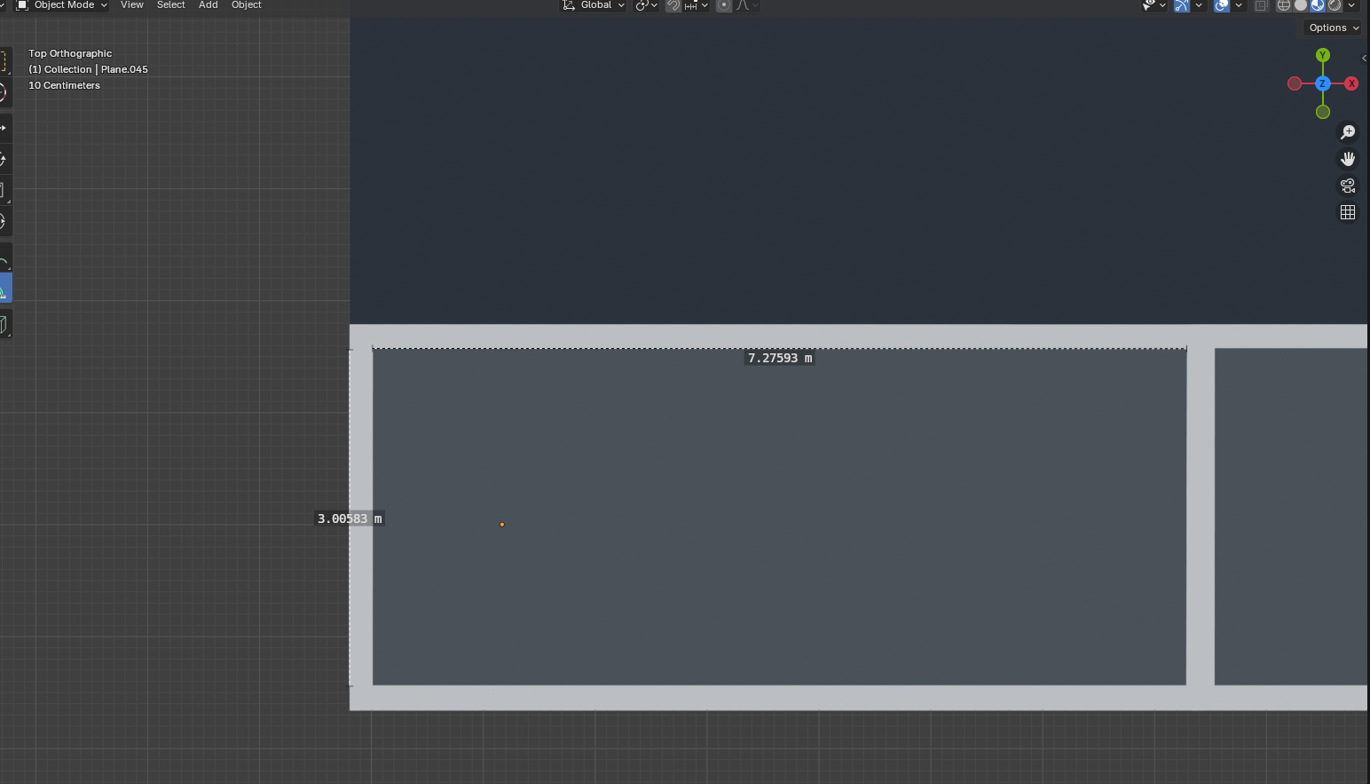
Task: Open Global transform orientation dropdown
Action: click(x=594, y=5)
